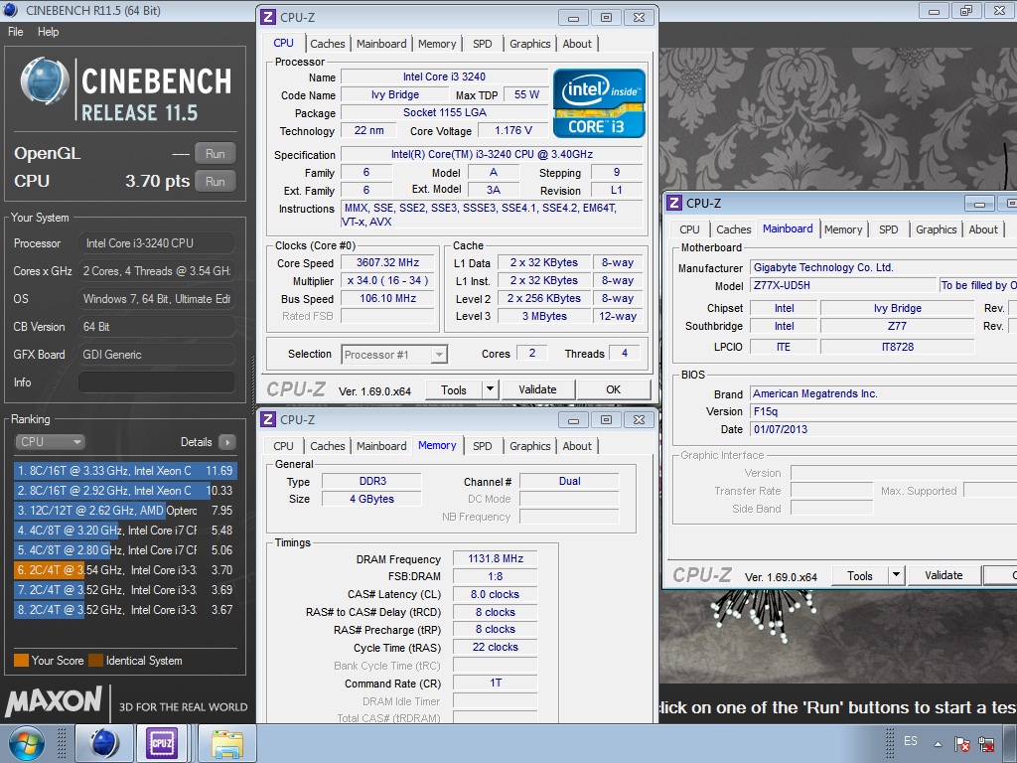Click Tools button in CPU window
The width and height of the screenshot is (1017, 763).
tap(453, 389)
